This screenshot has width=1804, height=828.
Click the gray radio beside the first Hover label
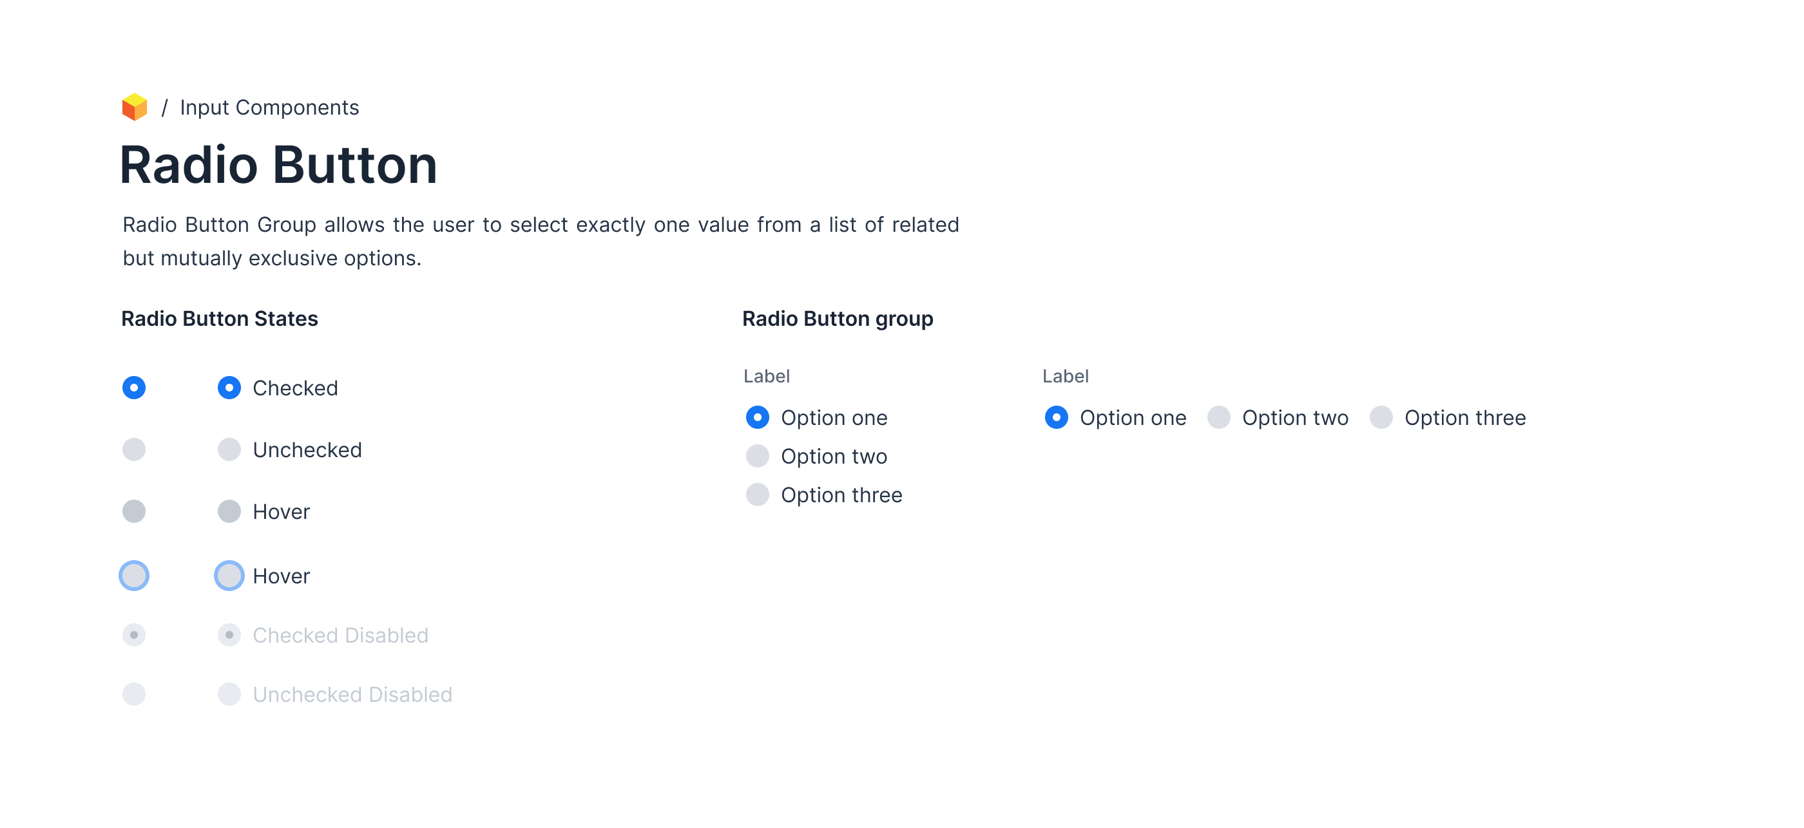pos(229,512)
